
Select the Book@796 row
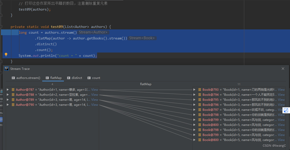[x=236, y=105]
